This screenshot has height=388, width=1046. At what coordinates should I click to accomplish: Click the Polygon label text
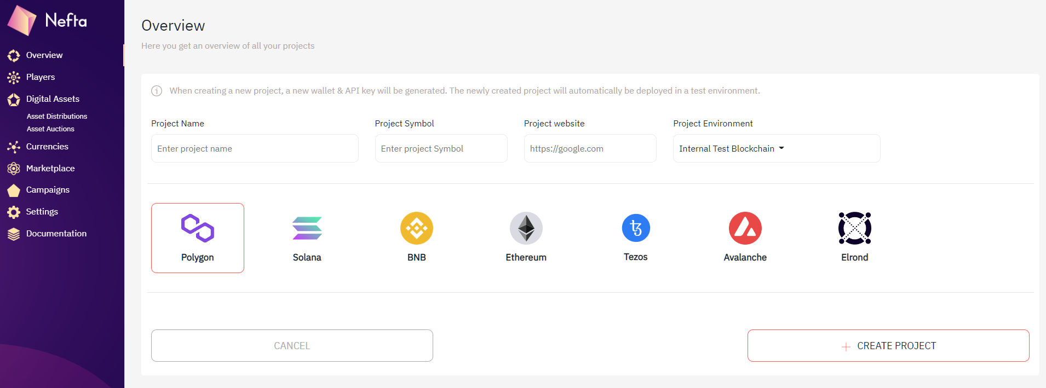click(198, 257)
